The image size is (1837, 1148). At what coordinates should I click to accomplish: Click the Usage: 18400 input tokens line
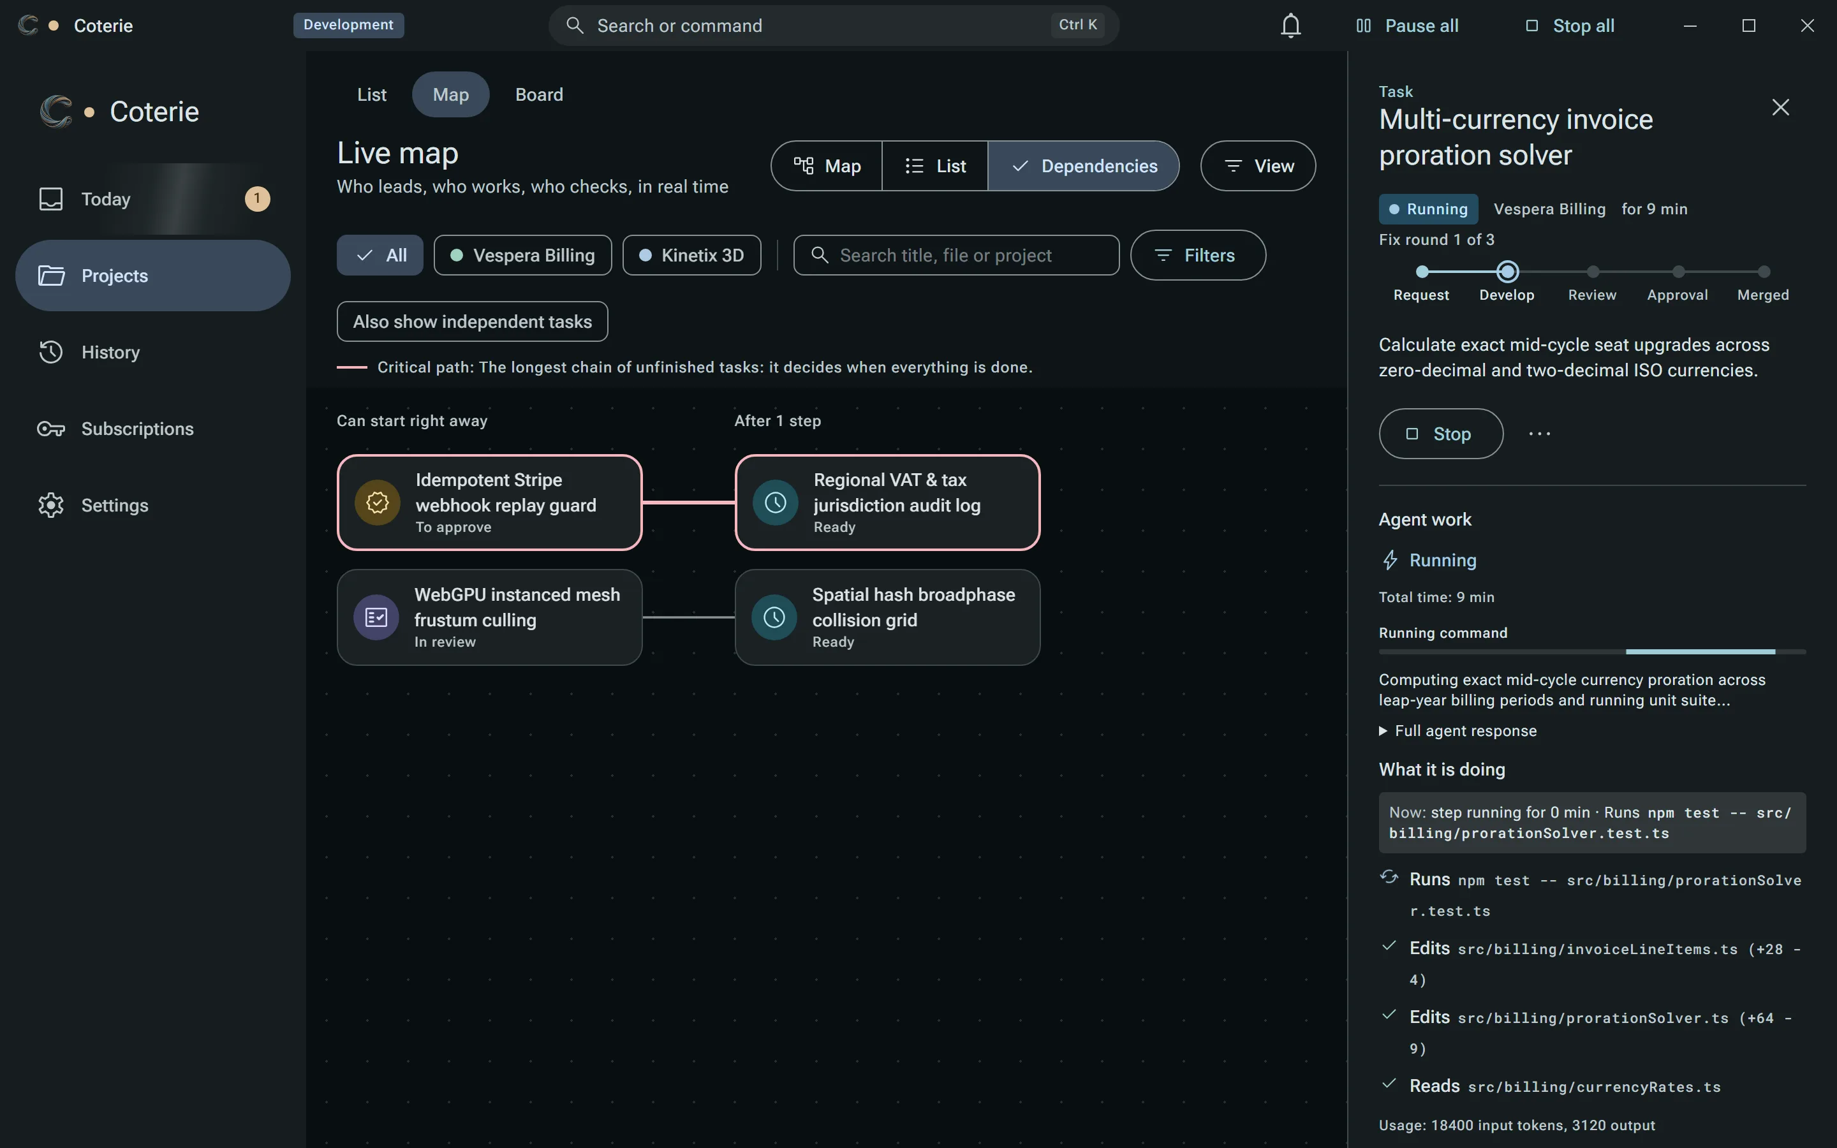click(1517, 1125)
